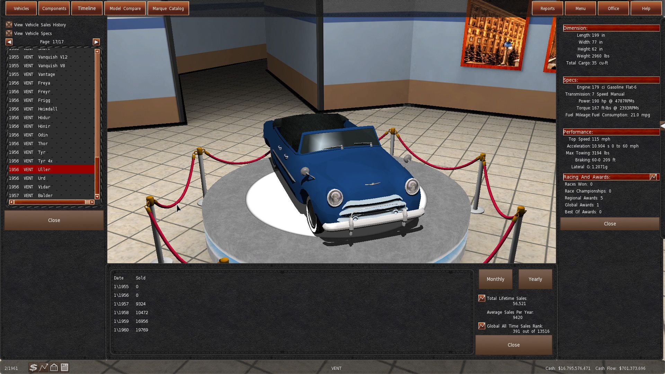This screenshot has height=374, width=665.
Task: Toggle the View Vehicle Specs checkbox
Action: pos(9,33)
